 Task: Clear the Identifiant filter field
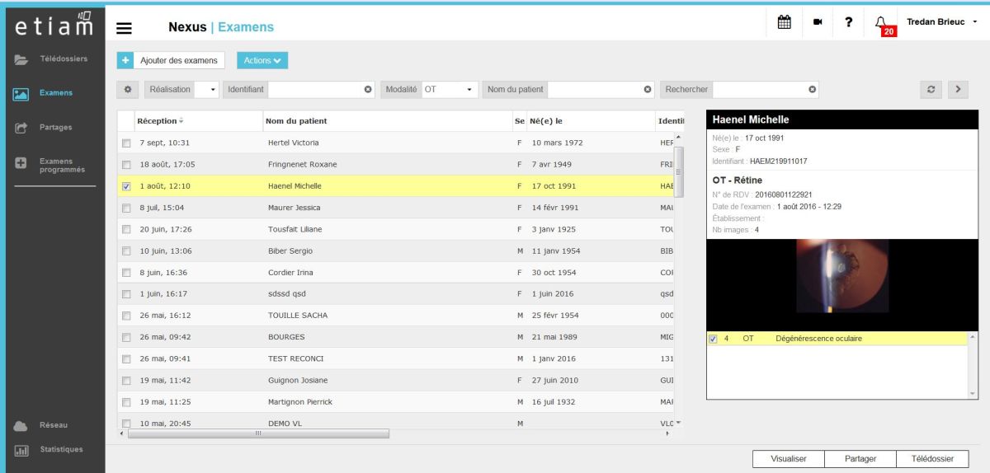pyautogui.click(x=368, y=89)
